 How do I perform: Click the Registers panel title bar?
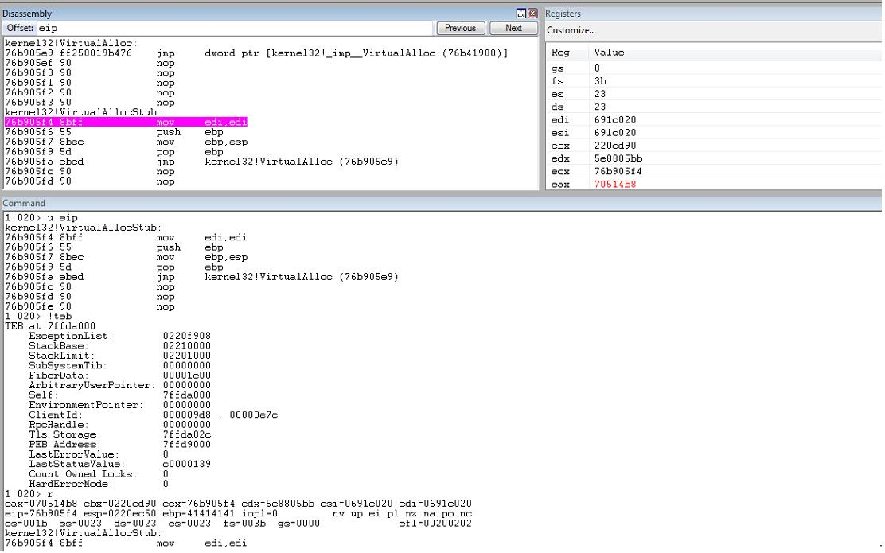tap(713, 14)
